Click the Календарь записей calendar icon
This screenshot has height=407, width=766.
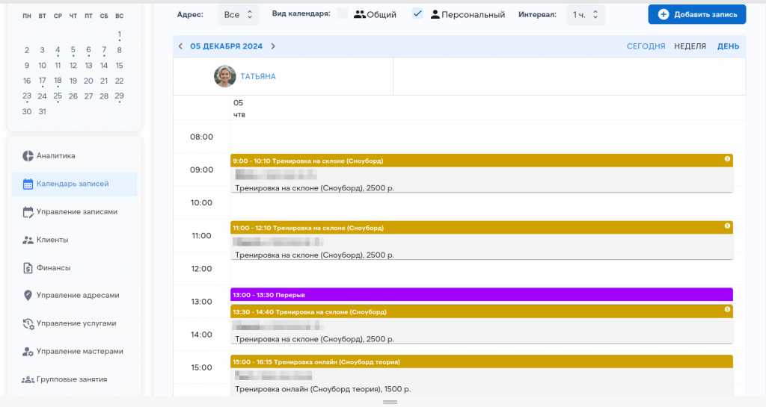tap(28, 184)
